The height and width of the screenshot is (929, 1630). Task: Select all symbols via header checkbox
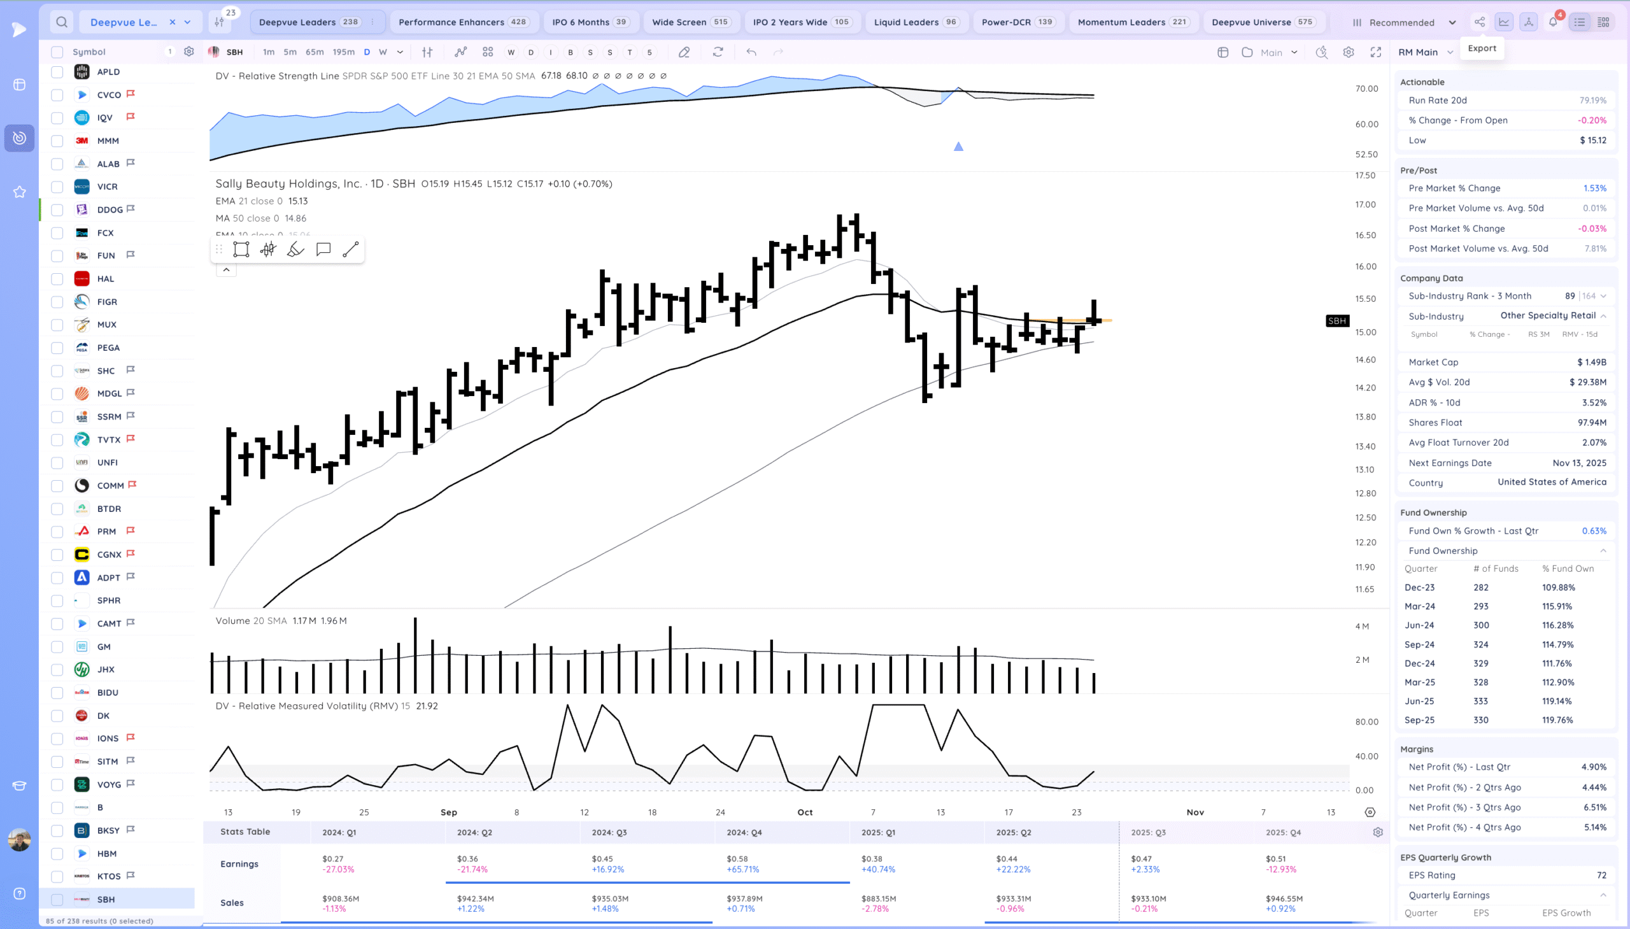pos(57,52)
